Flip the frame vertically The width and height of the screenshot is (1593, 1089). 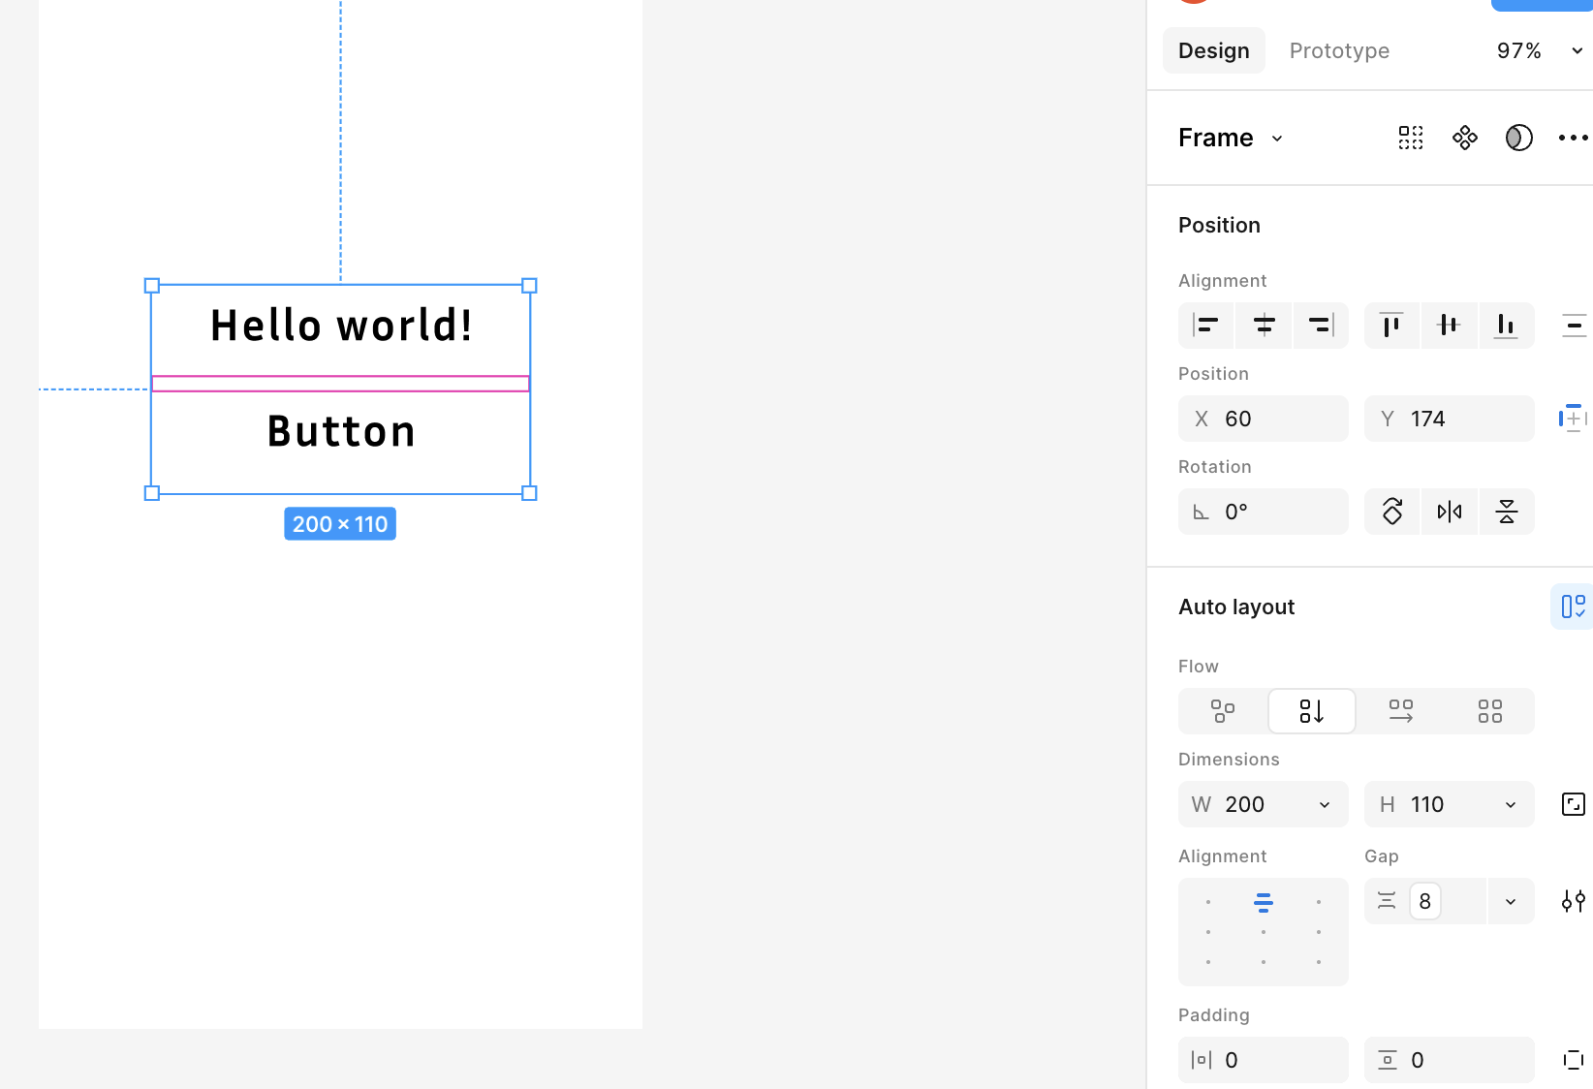pos(1506,512)
